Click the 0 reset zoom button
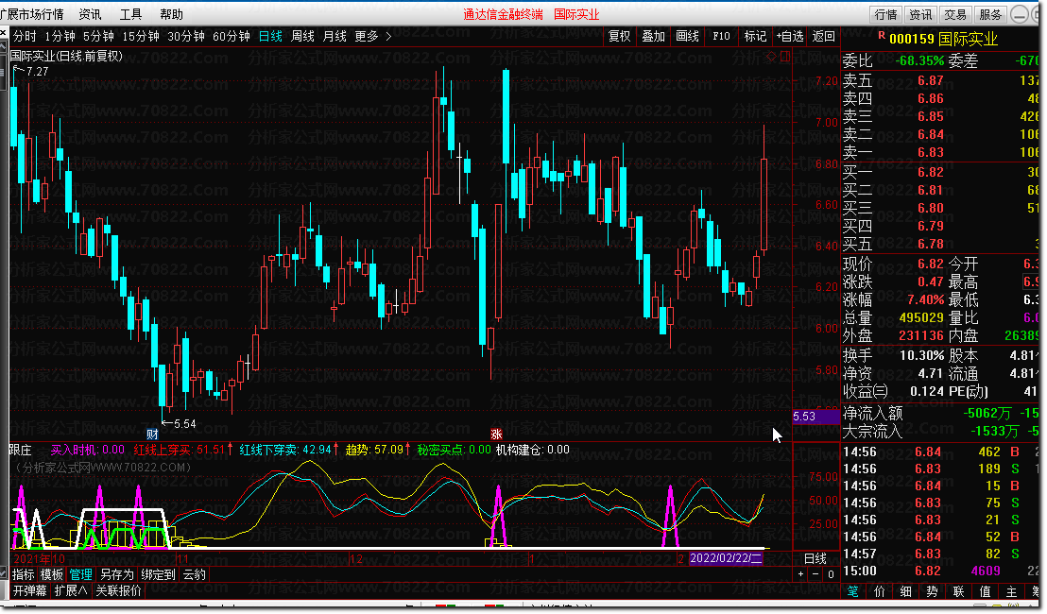Screen dimensions: 1047x614 click(831, 574)
